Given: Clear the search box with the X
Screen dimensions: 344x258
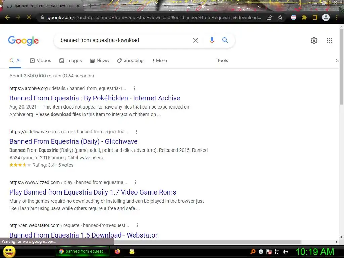Looking at the screenshot, I should (196, 40).
